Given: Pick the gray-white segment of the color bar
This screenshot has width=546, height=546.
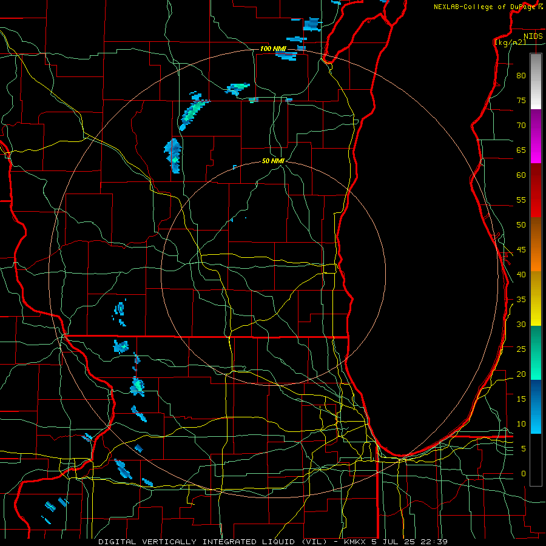Looking at the screenshot, I should click(536, 82).
